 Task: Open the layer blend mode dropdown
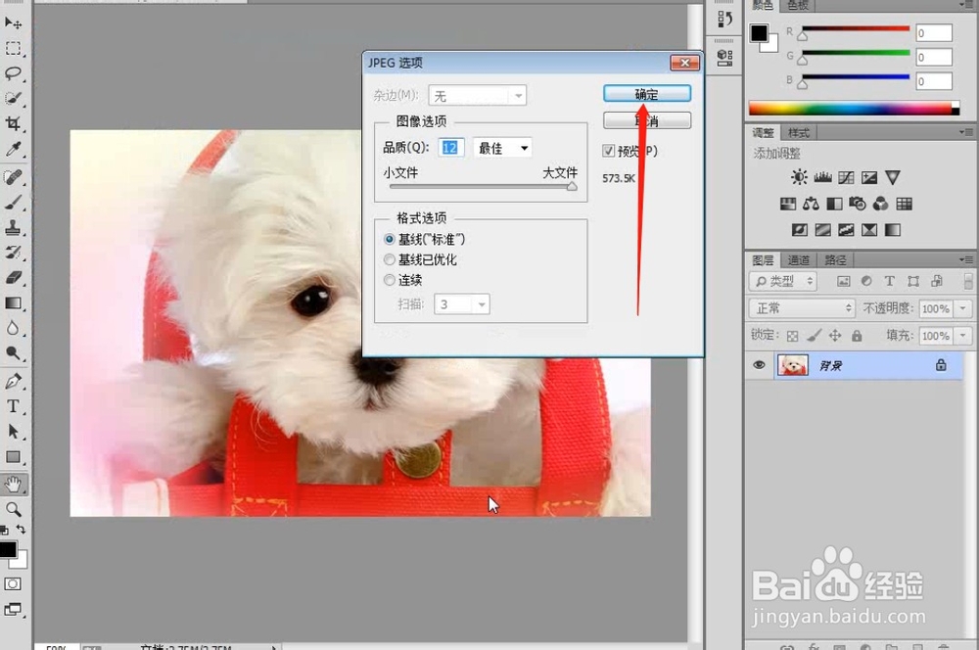(x=802, y=307)
